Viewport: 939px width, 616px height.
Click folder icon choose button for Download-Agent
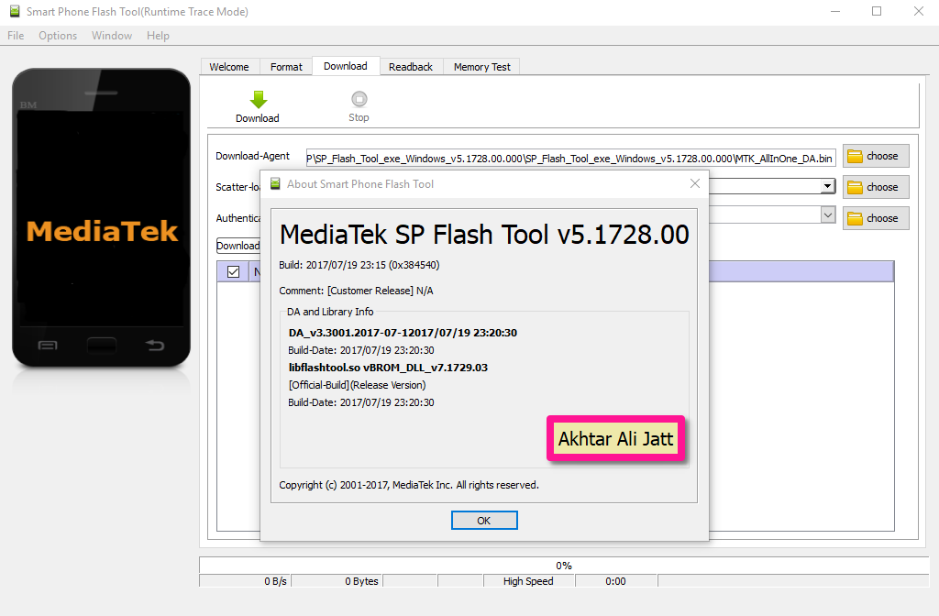(x=876, y=156)
